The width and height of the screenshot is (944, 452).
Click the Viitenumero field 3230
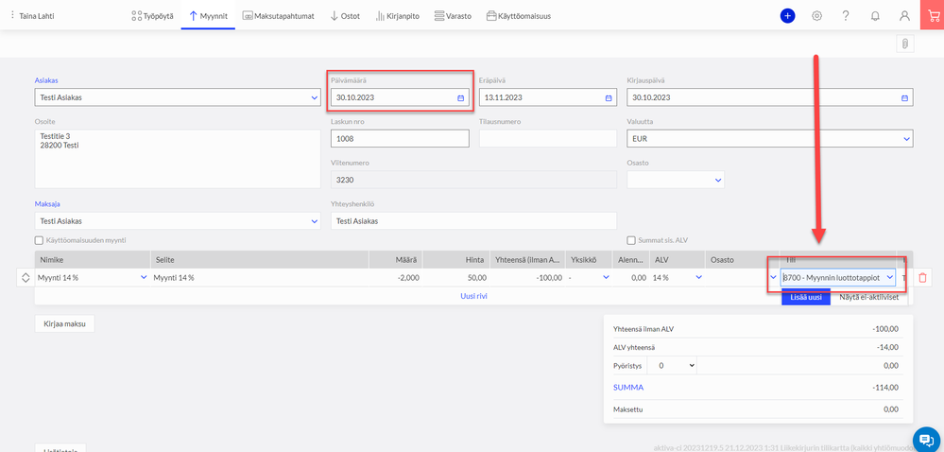(x=473, y=180)
